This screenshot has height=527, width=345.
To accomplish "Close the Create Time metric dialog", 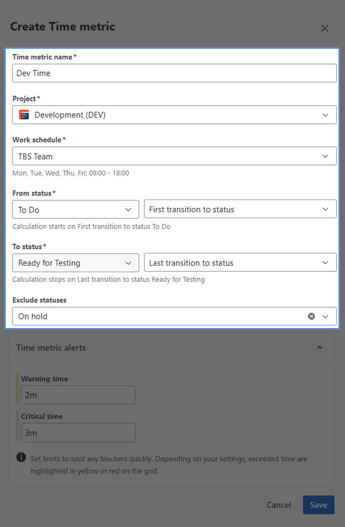I will coord(325,28).
